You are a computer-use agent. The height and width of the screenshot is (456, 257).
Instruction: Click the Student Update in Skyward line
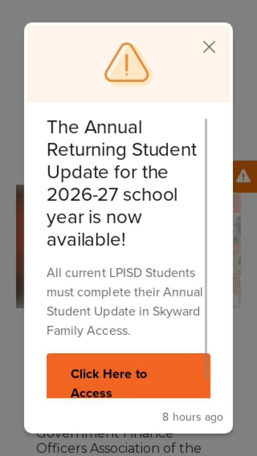pos(123,311)
